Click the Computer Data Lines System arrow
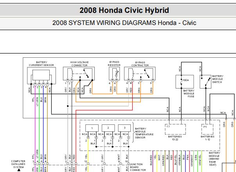The width and height of the screenshot is (236, 172). point(18,170)
